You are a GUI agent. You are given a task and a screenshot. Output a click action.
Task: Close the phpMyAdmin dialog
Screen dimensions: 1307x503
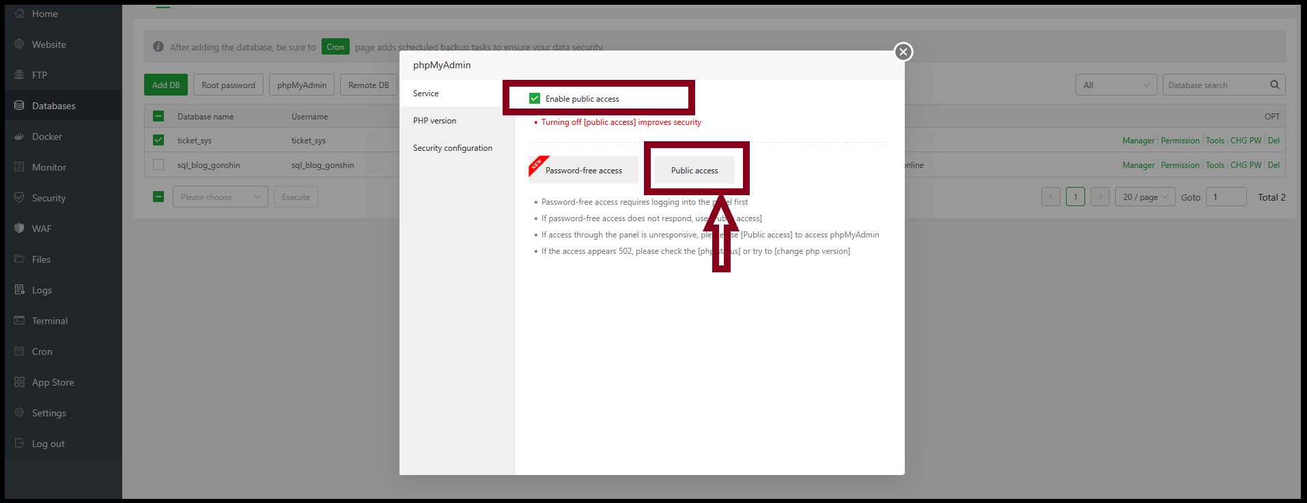(x=903, y=52)
